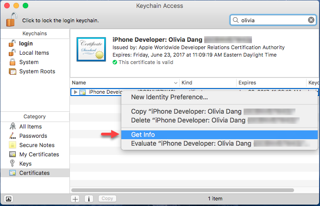Choose Get Info from context menu

(x=143, y=135)
